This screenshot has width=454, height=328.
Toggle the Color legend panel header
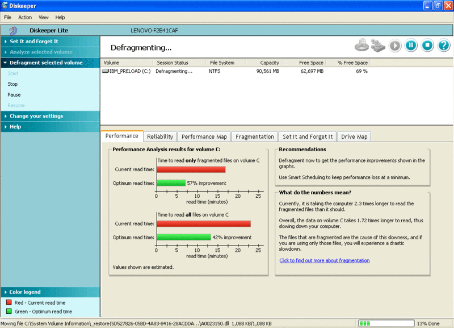[51, 292]
